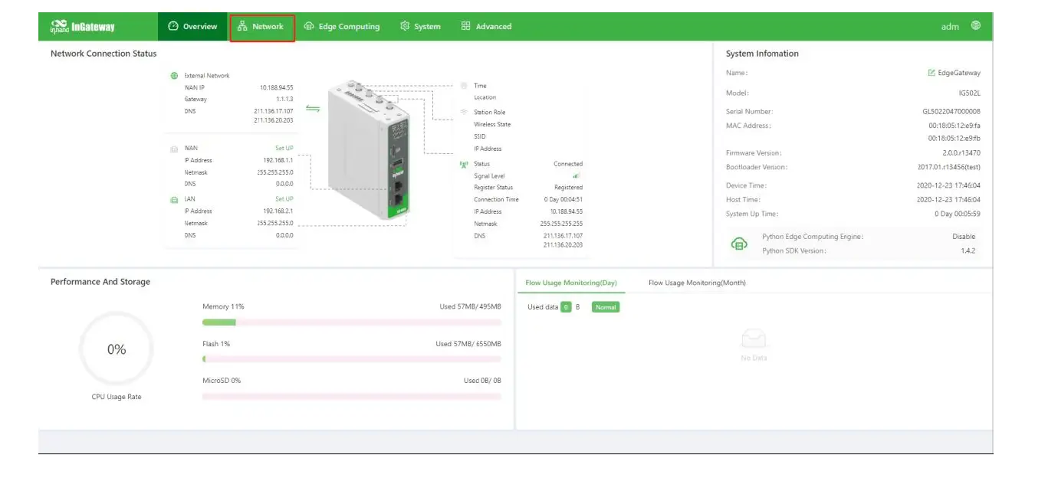Click Serial Number GL5022047000008

click(951, 112)
